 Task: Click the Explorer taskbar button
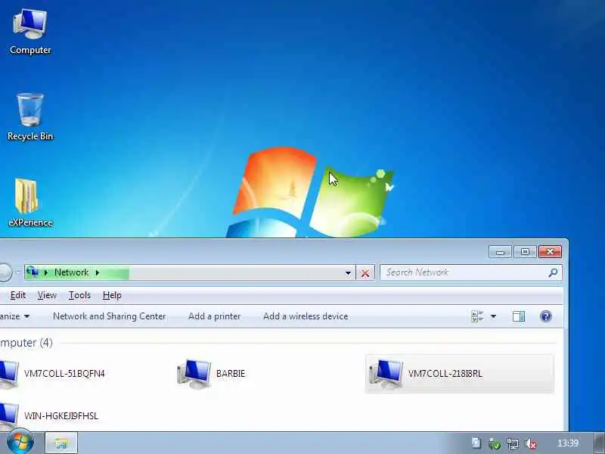point(61,443)
